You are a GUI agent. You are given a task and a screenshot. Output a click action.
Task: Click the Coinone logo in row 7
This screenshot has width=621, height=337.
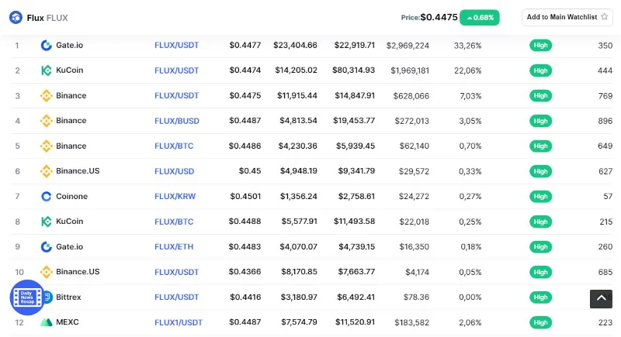tap(47, 196)
